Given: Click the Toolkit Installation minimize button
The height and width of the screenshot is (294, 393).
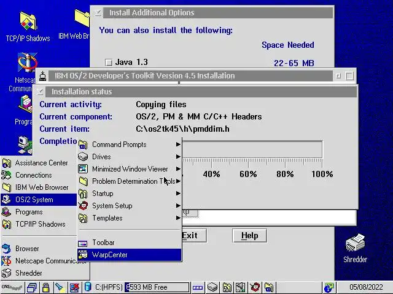Looking at the screenshot, I should 338,76.
